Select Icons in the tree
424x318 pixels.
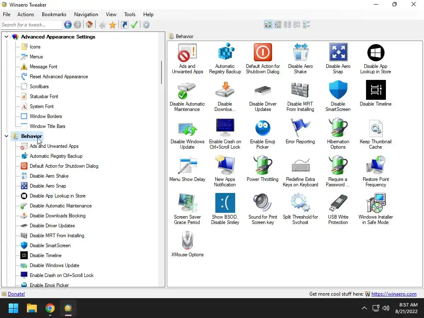35,47
